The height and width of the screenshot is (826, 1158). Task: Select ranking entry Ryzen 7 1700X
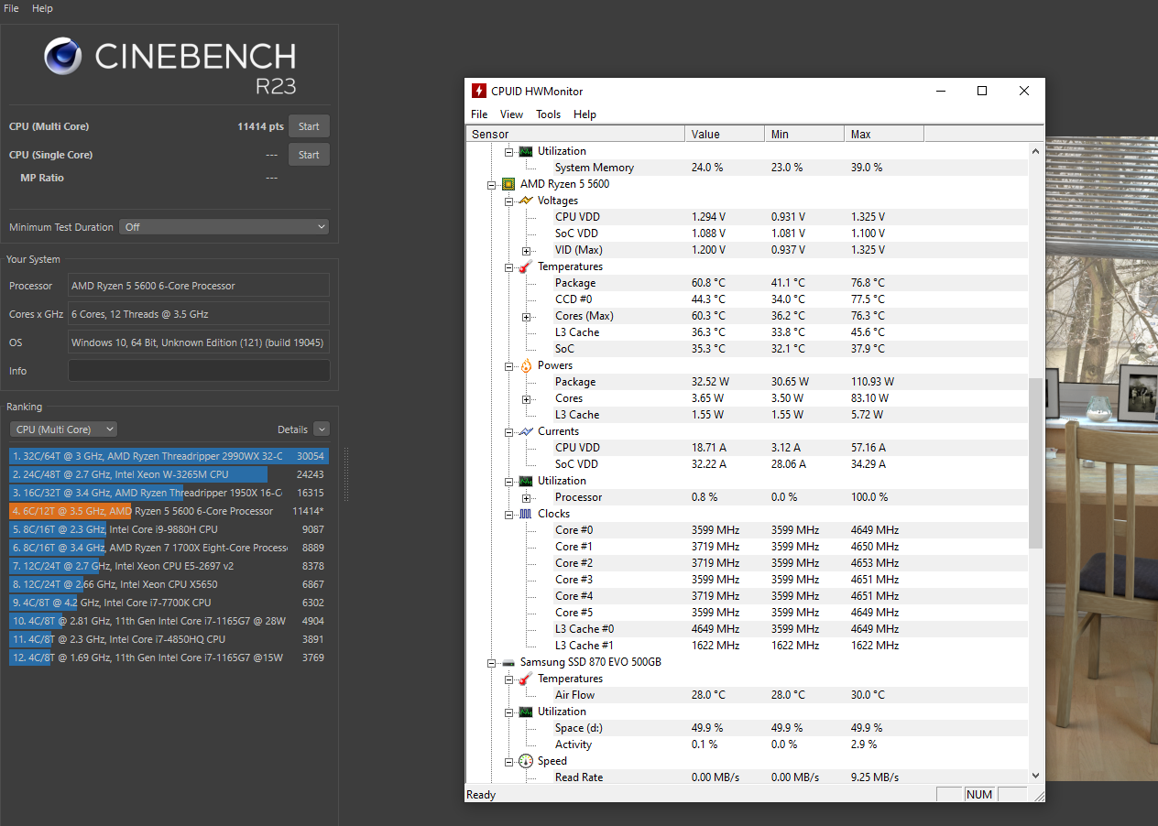(x=169, y=548)
